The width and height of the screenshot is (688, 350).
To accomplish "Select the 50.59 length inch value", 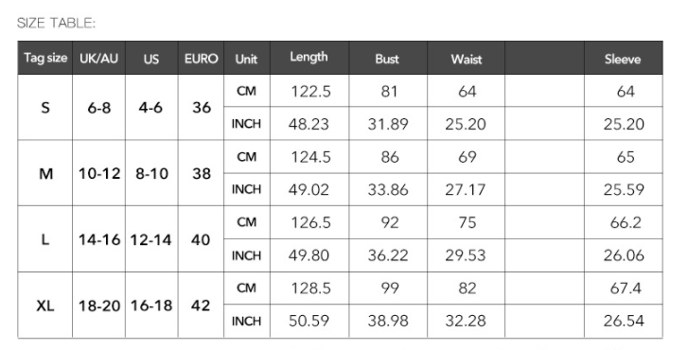I will [x=309, y=321].
